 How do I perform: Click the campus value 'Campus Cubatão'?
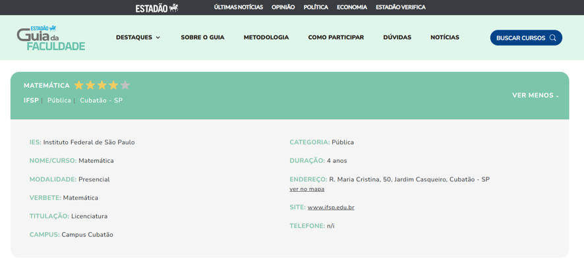tap(87, 235)
